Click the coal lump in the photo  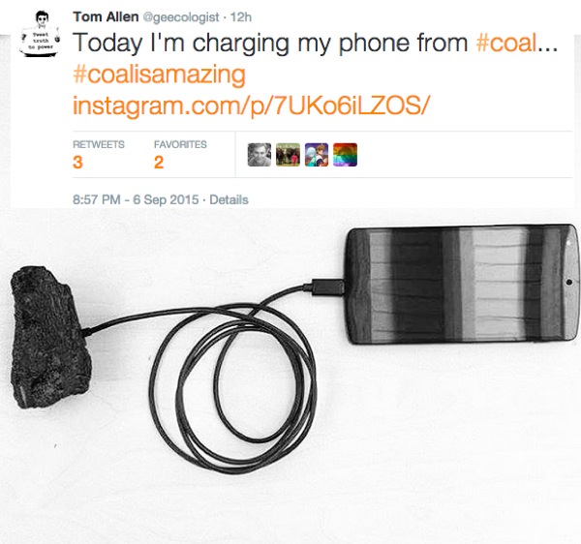(x=50, y=338)
